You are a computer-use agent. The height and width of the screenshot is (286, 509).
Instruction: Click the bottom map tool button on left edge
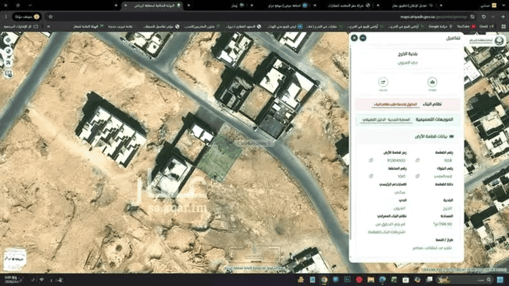8,74
